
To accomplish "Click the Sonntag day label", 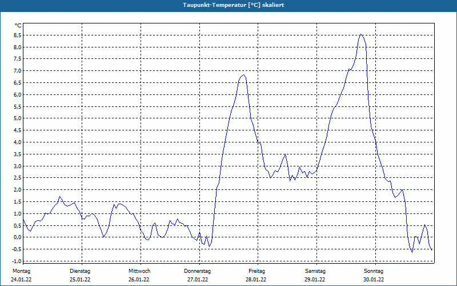I will pyautogui.click(x=374, y=271).
